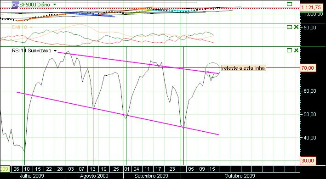The width and height of the screenshot is (326, 179).
Task: Click date 11 on the time axis
Action: [147, 169]
